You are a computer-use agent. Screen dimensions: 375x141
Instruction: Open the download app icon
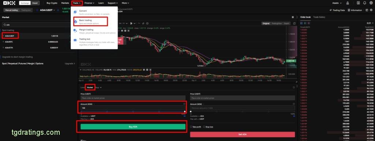pyautogui.click(x=358, y=3)
